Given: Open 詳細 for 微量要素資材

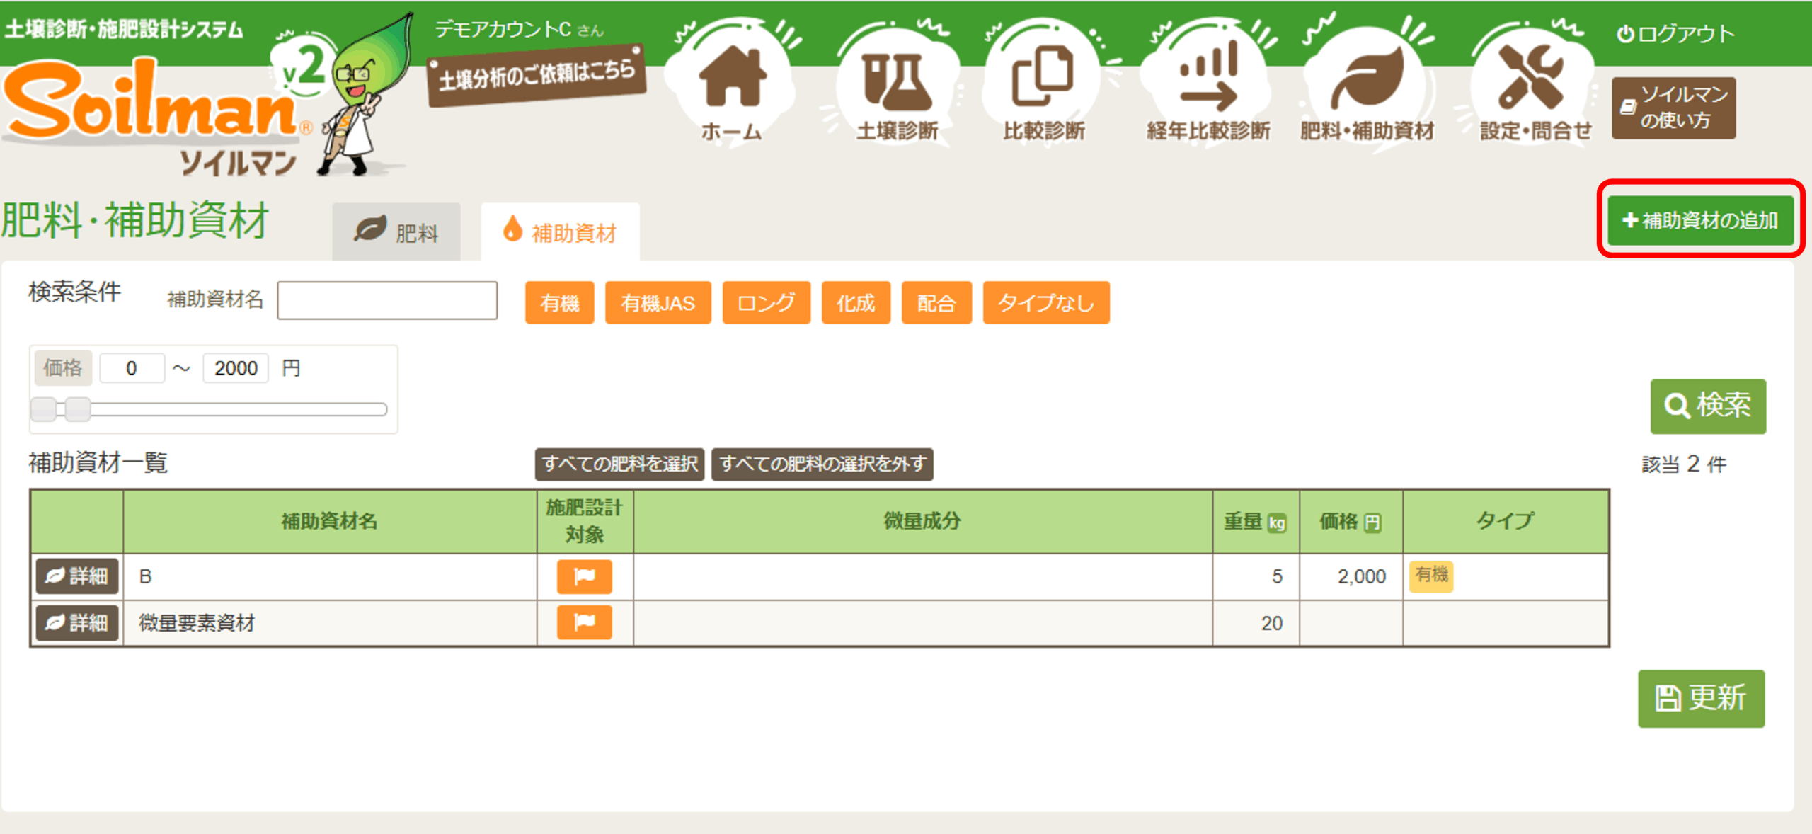Looking at the screenshot, I should coord(77,623).
